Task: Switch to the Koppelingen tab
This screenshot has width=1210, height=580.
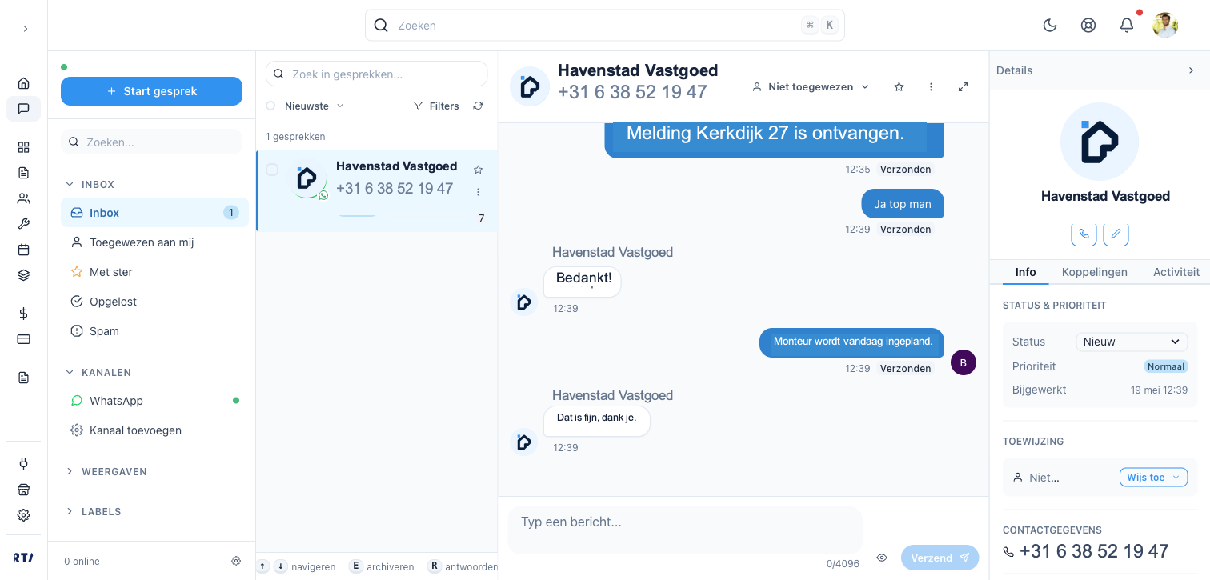Action: pyautogui.click(x=1095, y=272)
